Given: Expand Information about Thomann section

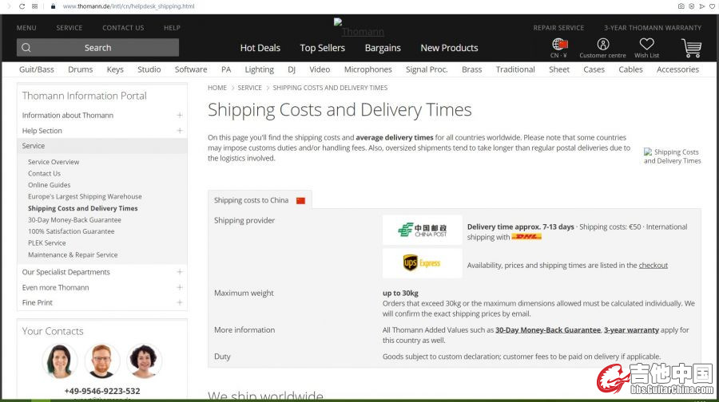Looking at the screenshot, I should coord(180,116).
